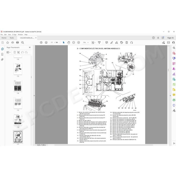Rotate thumbnail page clockwise
Image resolution: width=176 pixels, height=176 pixels.
click(x=26, y=52)
